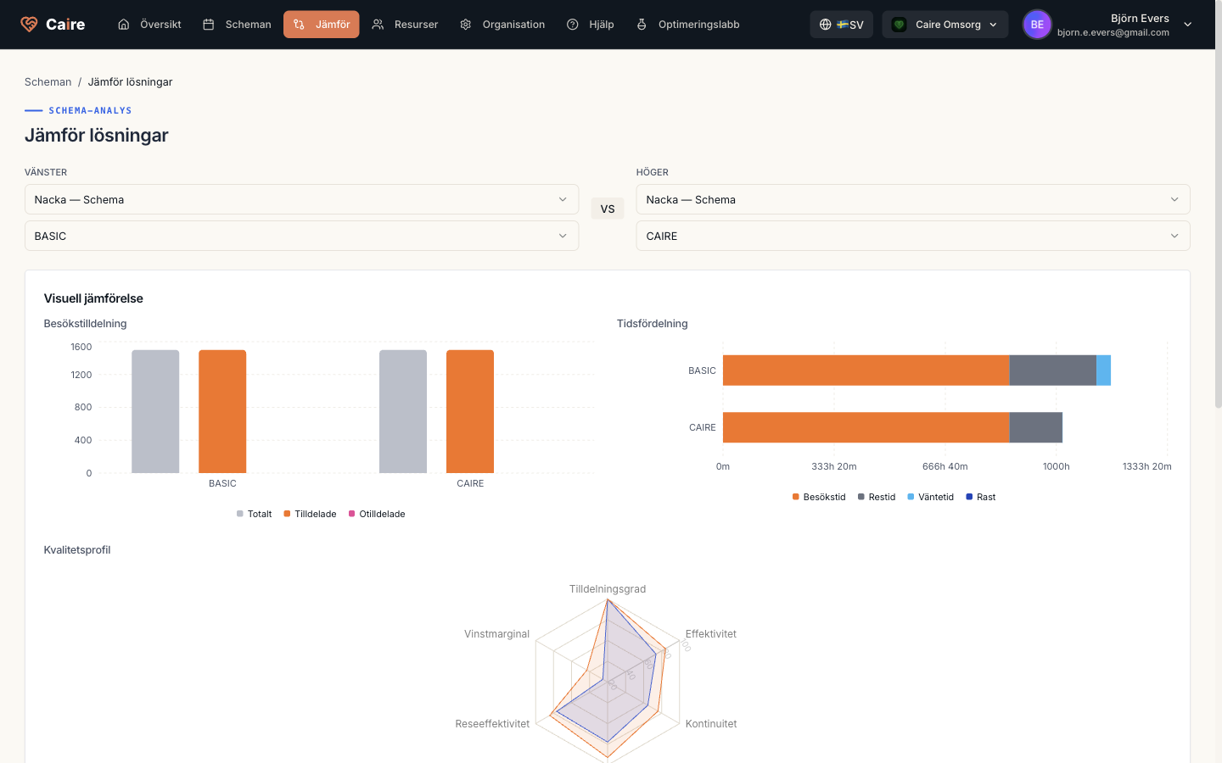
Task: Open the Hjälp menu item
Action: (591, 25)
